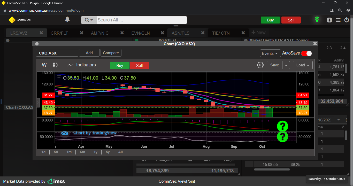
Task: Switch to the EVN/GLN tab
Action: (140, 33)
